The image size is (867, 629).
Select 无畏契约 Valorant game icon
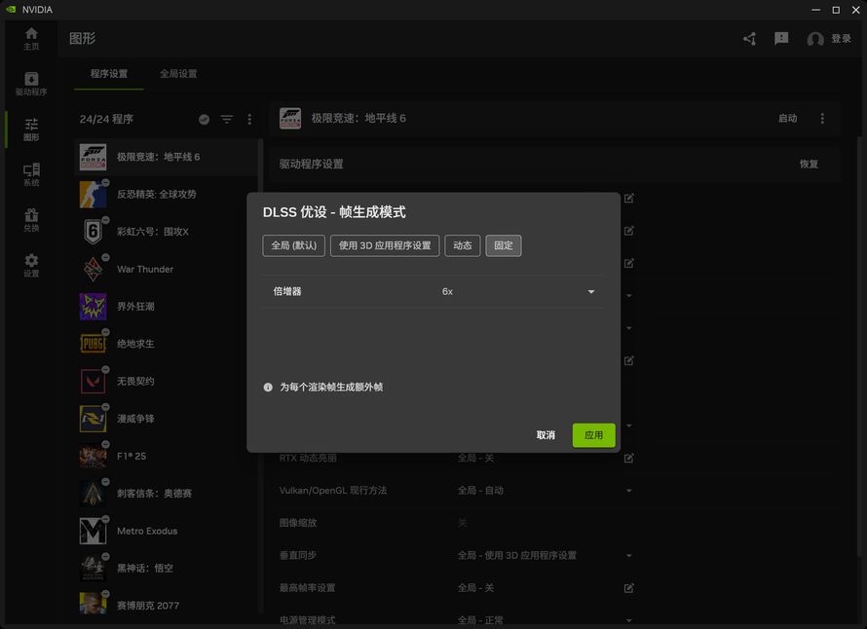point(93,382)
